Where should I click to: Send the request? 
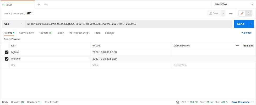(241, 24)
